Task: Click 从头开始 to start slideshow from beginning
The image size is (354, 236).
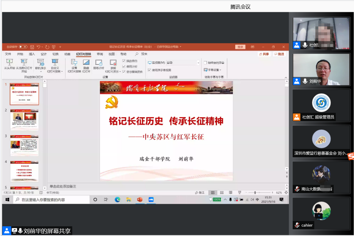Action: 9,64
